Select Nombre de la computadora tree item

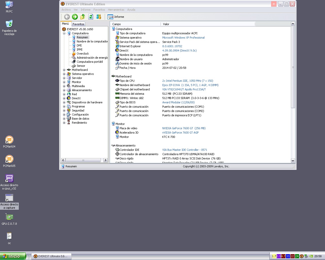(x=92, y=41)
